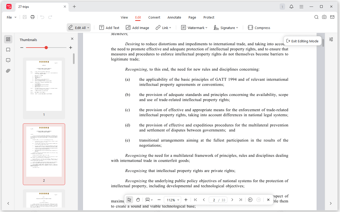The height and width of the screenshot is (212, 340).
Task: Zoom out with the minus button
Action: (159, 200)
